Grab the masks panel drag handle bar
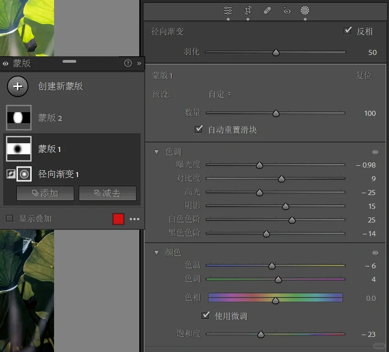389x352 pixels. tap(70, 61)
